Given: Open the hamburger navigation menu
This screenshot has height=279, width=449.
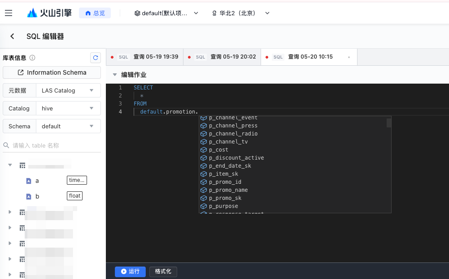Looking at the screenshot, I should pos(9,13).
